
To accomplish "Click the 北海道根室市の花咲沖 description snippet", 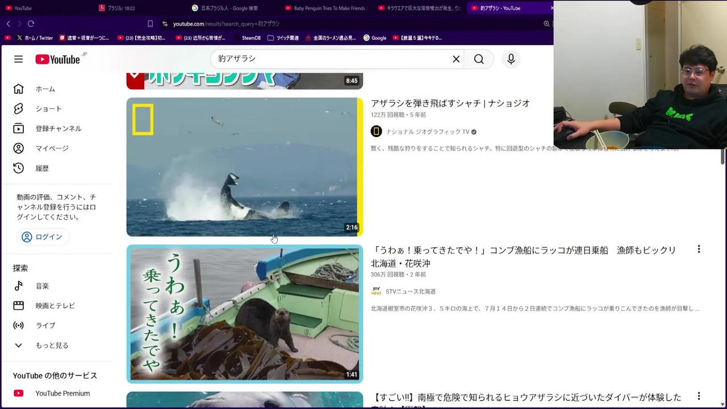I will click(x=535, y=308).
